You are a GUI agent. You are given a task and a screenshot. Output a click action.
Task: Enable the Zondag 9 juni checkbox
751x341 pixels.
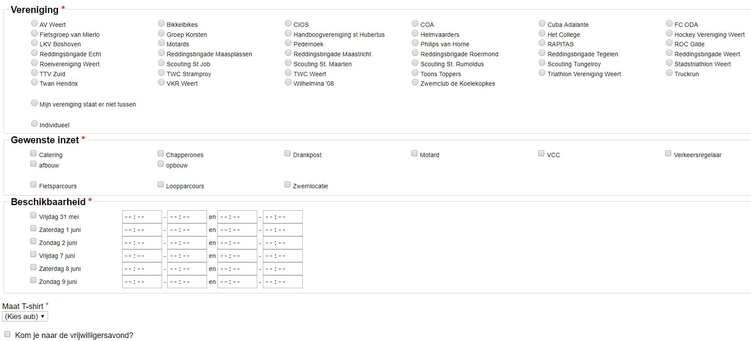click(33, 280)
